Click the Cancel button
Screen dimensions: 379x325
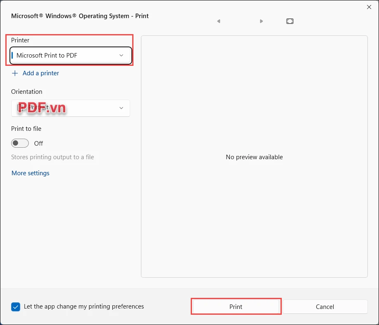[x=325, y=306]
